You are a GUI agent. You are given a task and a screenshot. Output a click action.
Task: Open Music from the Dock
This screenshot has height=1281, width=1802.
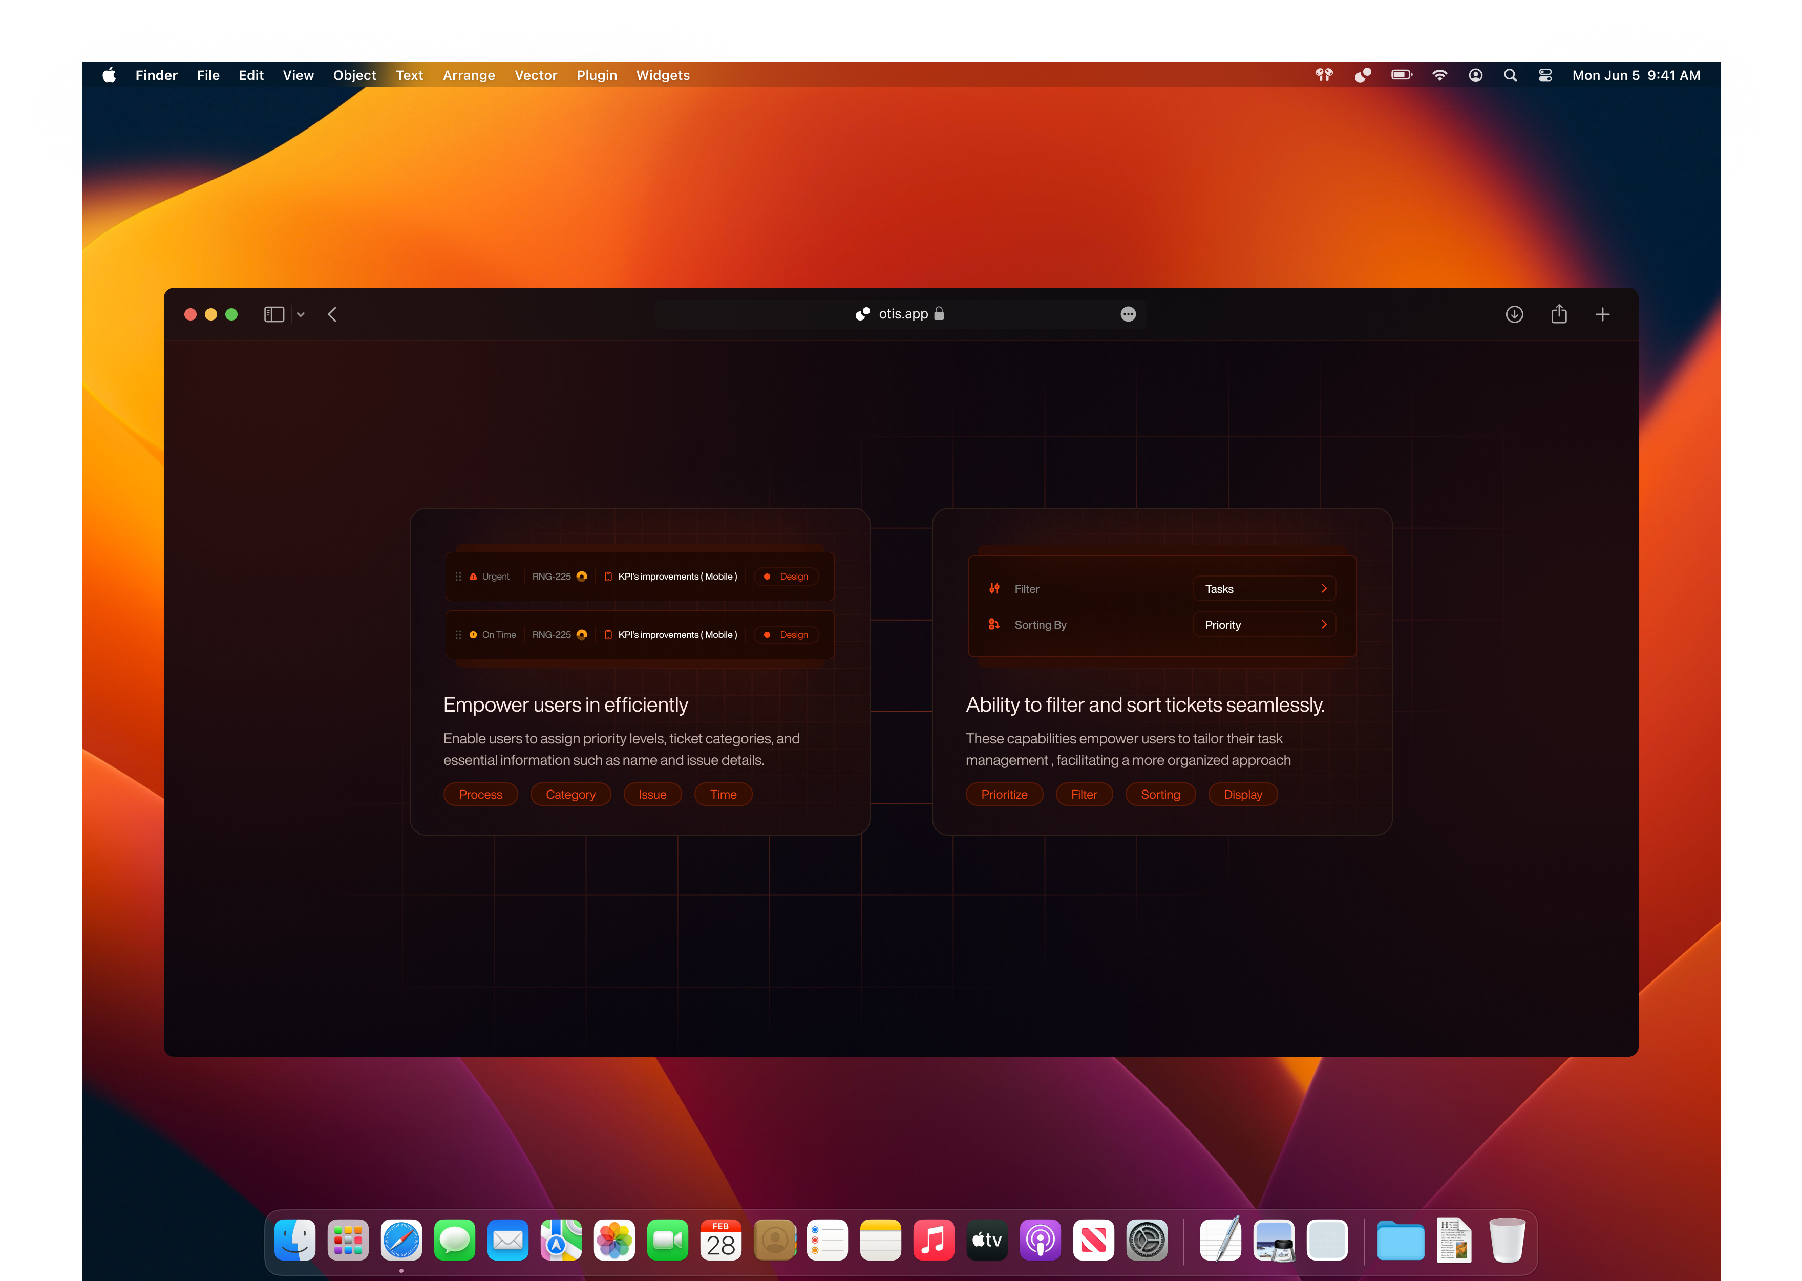pos(934,1241)
